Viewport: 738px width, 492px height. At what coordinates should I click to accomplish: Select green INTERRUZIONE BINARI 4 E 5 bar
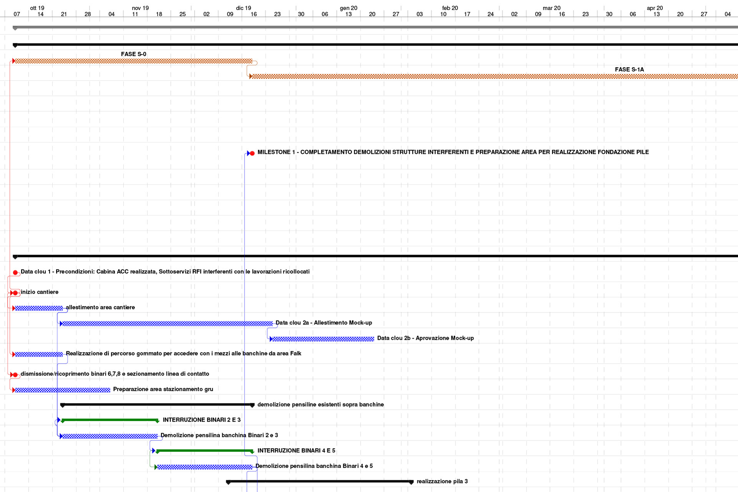(205, 451)
